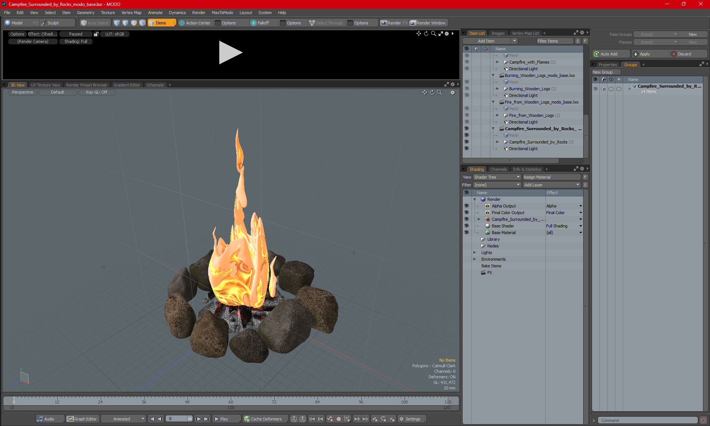Click the Cache Deformers icon
Screen dimensions: 710x426
(247, 419)
